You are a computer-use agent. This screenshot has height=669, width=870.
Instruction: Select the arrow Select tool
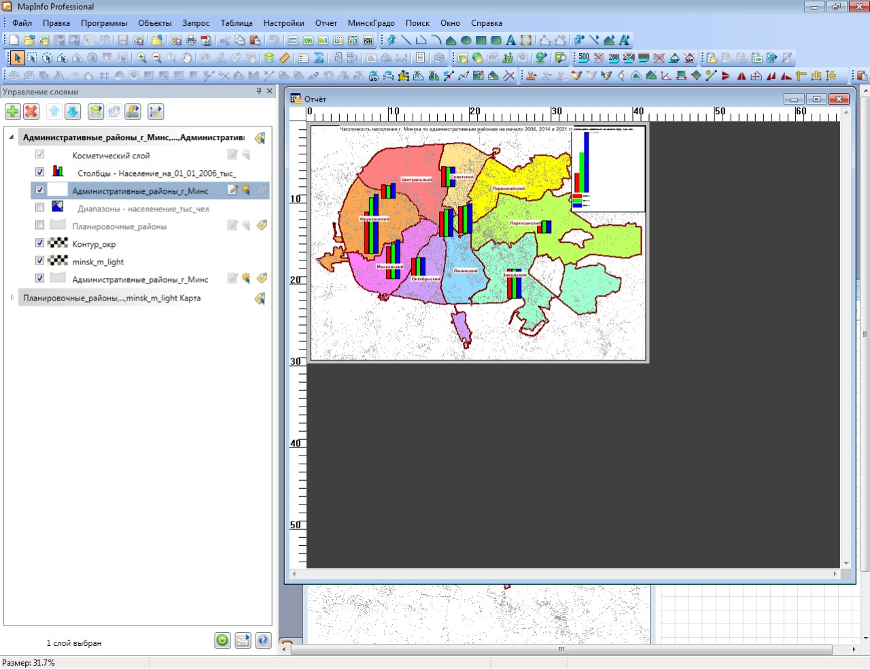click(x=17, y=58)
